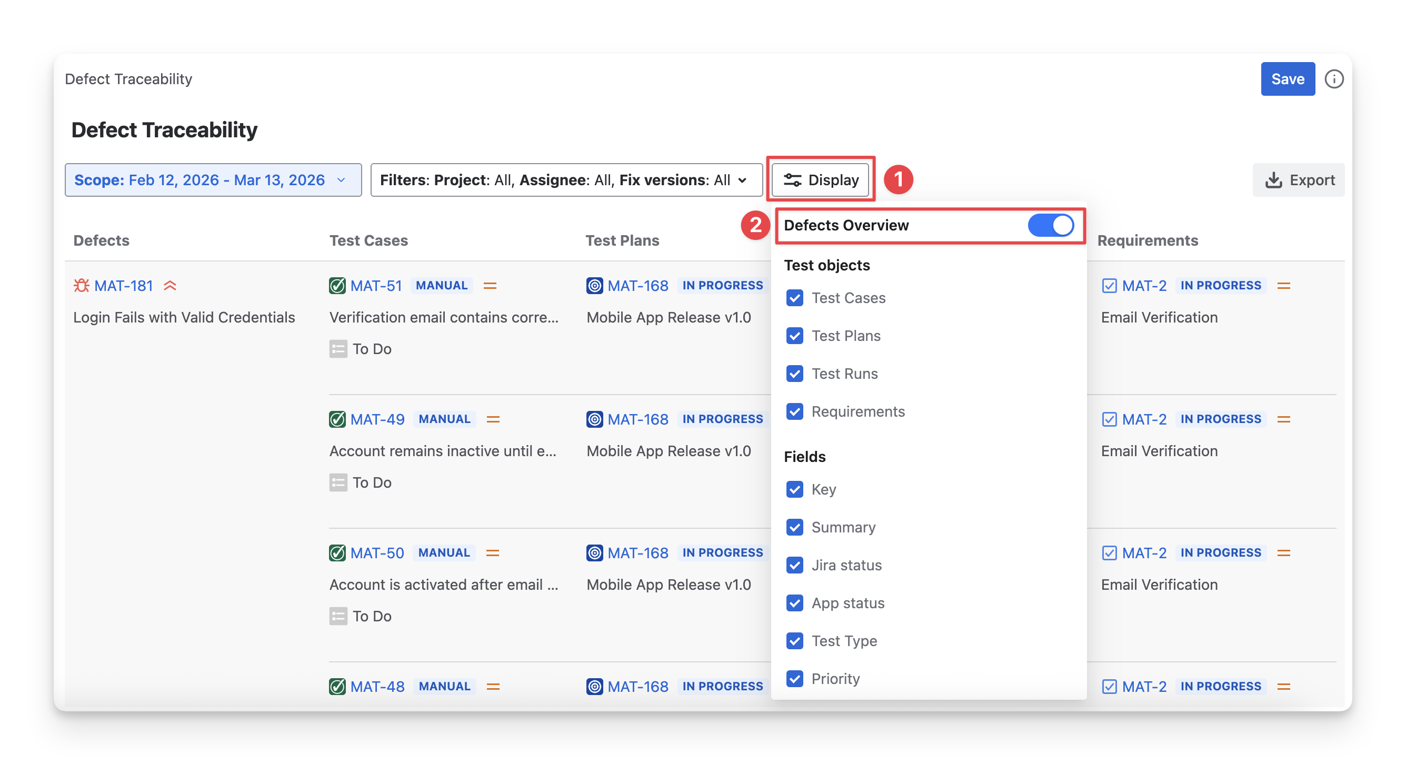
Task: Click the Display settings button
Action: [x=820, y=180]
